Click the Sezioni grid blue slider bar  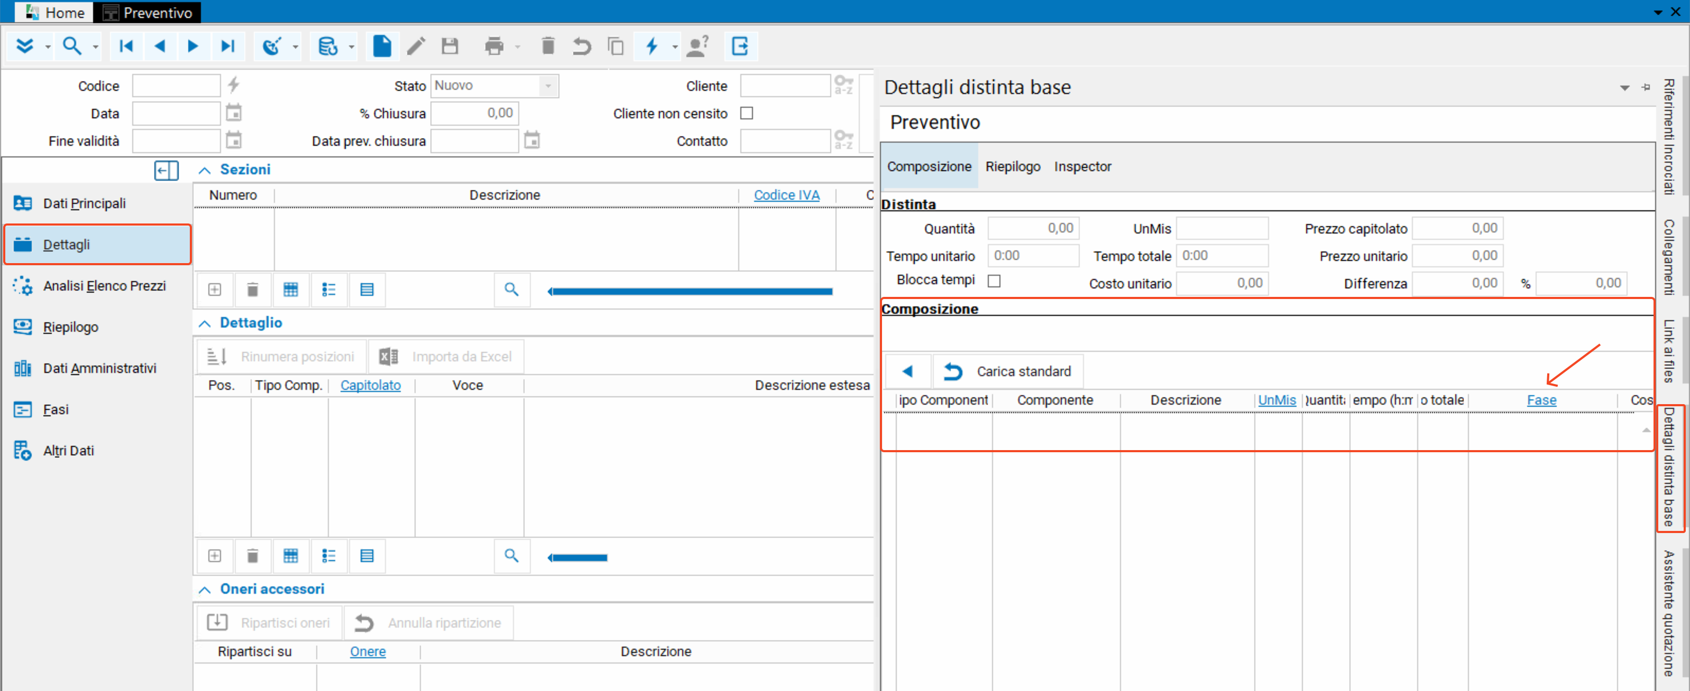(690, 291)
